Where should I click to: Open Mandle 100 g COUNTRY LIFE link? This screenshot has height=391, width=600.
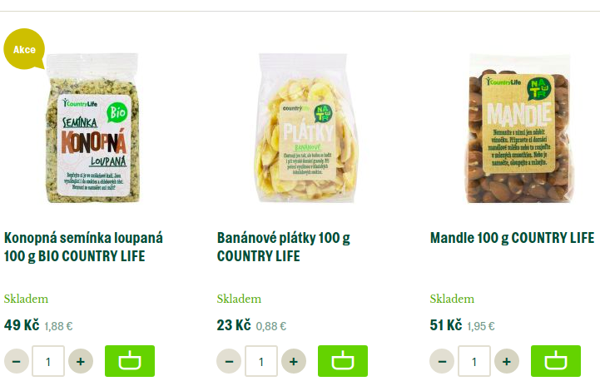(x=512, y=238)
